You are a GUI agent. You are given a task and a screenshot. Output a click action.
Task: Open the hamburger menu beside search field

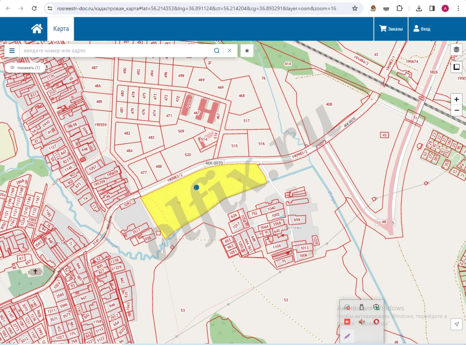point(12,51)
